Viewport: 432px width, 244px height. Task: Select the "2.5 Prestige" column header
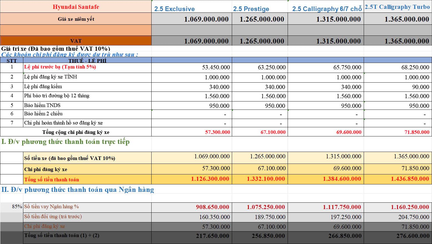click(x=251, y=9)
